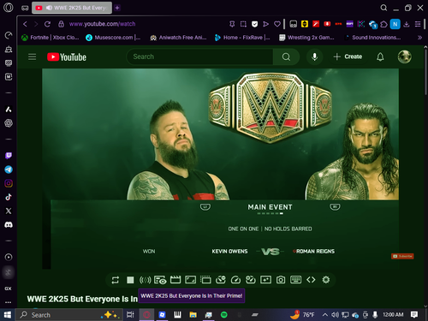Open the YouTube hamburger guide menu
The height and width of the screenshot is (321, 428).
pos(33,56)
